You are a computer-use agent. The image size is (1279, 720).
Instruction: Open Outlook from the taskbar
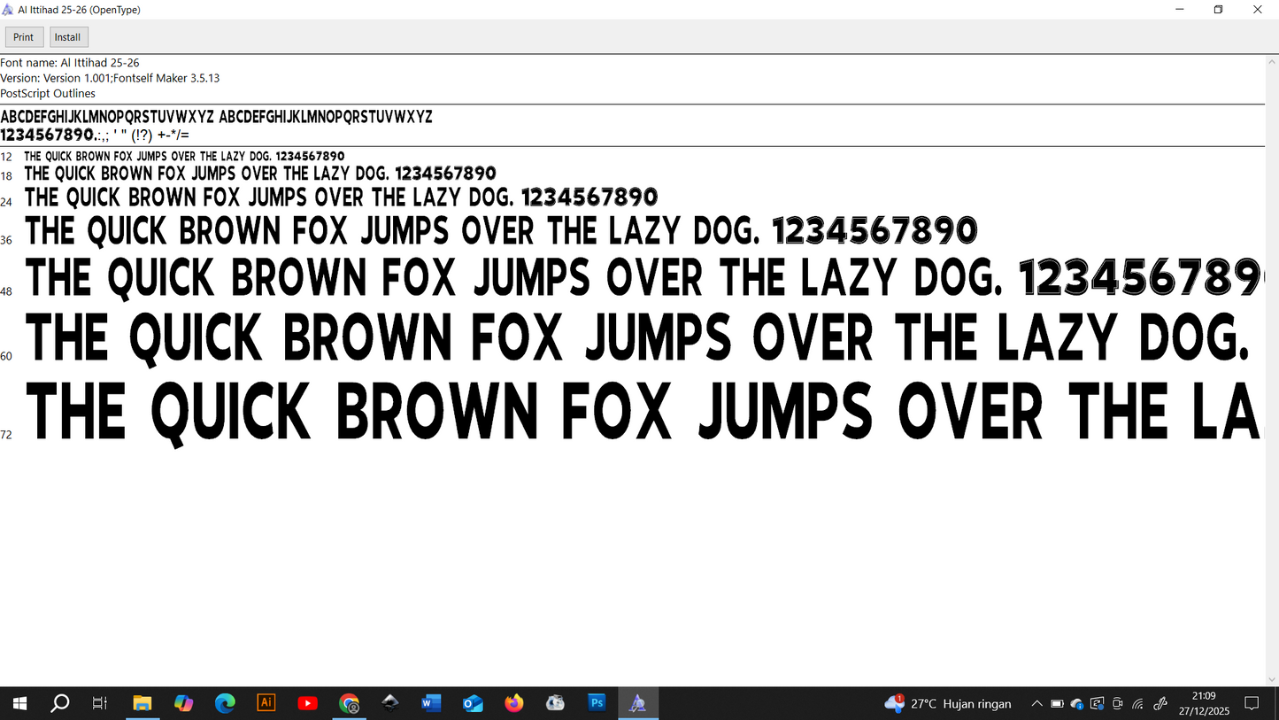473,703
